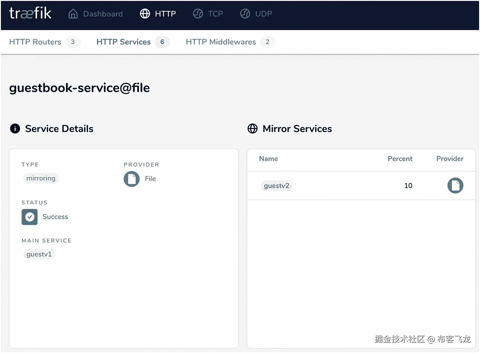The height and width of the screenshot is (353, 480).
Task: Switch to HTTP Middlewares tab
Action: (221, 42)
